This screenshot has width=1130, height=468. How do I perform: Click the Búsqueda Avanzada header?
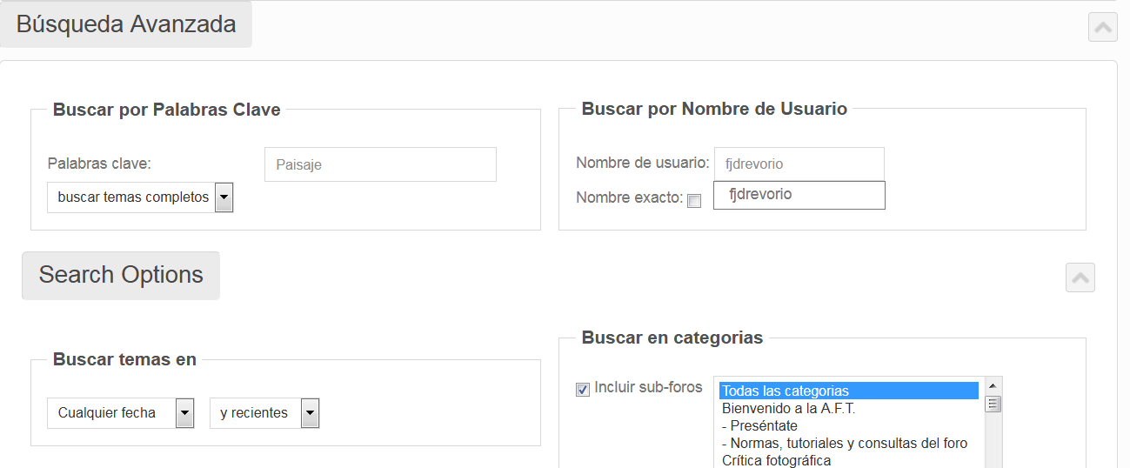(126, 24)
